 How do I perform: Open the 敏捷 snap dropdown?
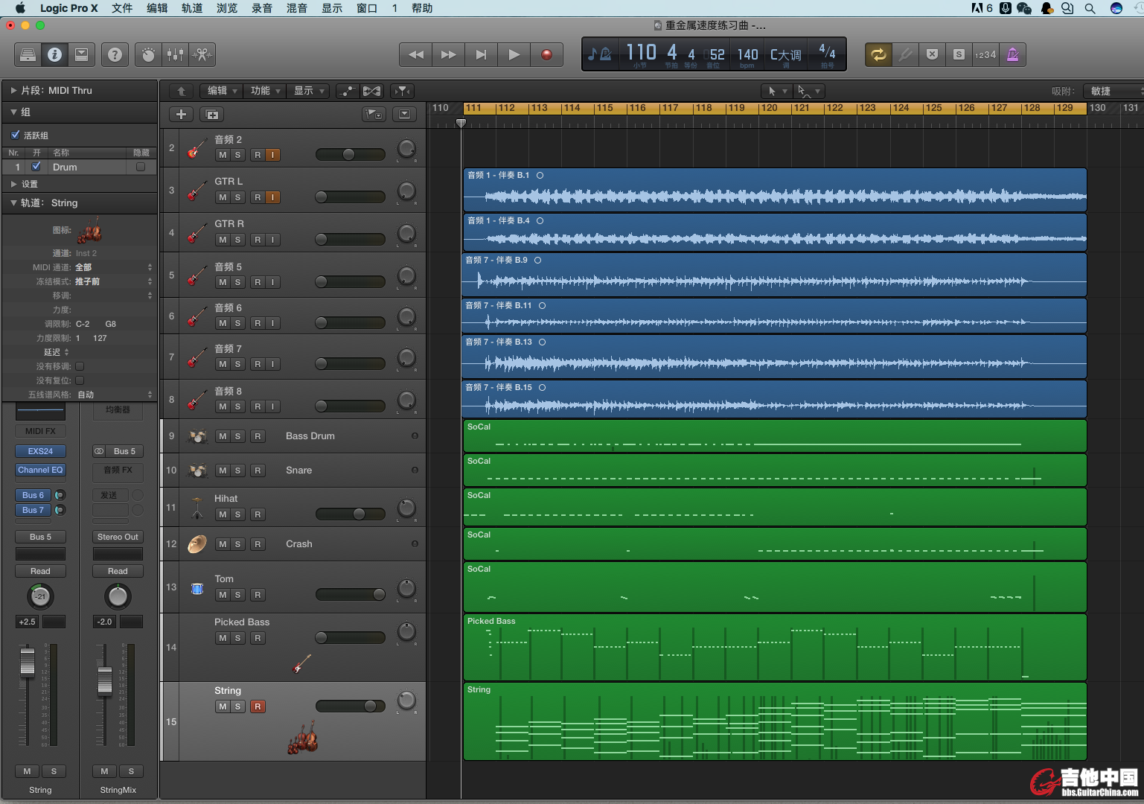pyautogui.click(x=1113, y=91)
